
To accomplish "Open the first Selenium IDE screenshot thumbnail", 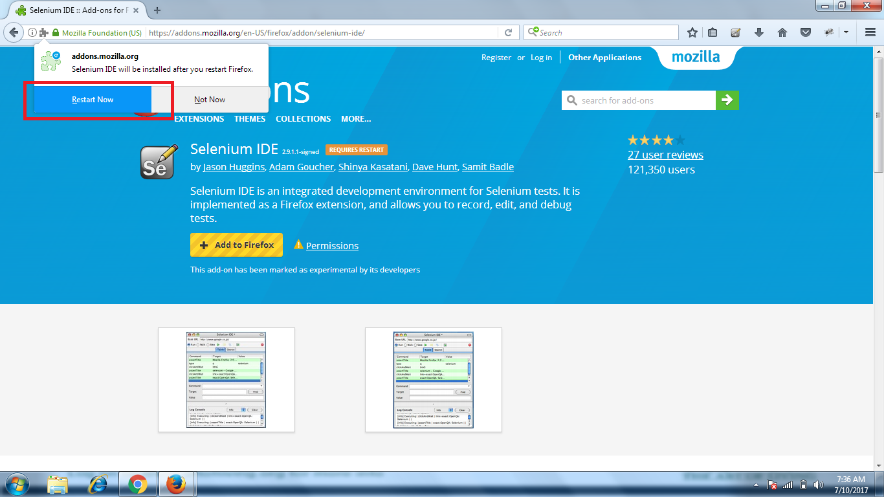I will (x=227, y=380).
